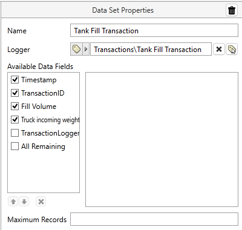Click the Maximum Records input field

coord(154,219)
